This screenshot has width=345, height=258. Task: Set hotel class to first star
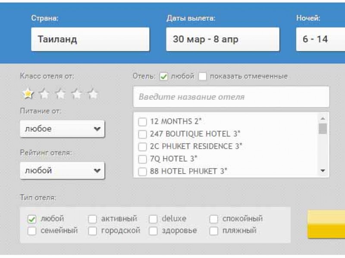pyautogui.click(x=28, y=94)
